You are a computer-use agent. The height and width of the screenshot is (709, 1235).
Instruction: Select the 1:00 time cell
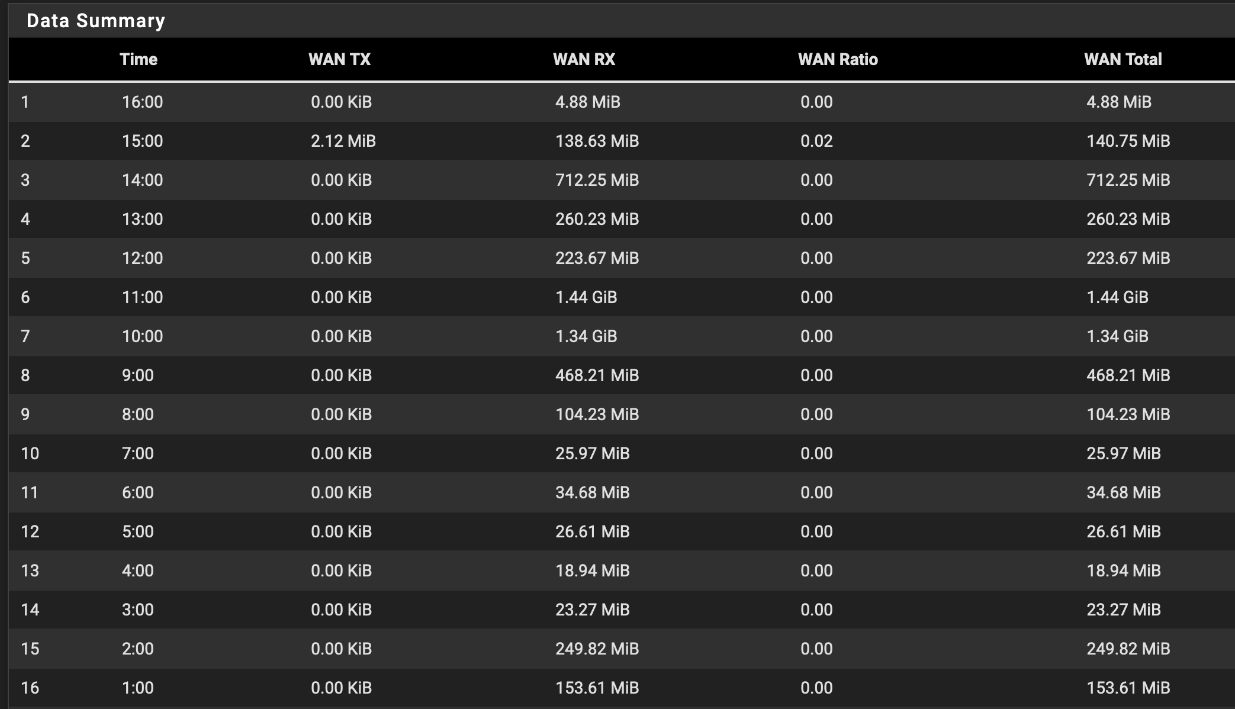point(138,688)
